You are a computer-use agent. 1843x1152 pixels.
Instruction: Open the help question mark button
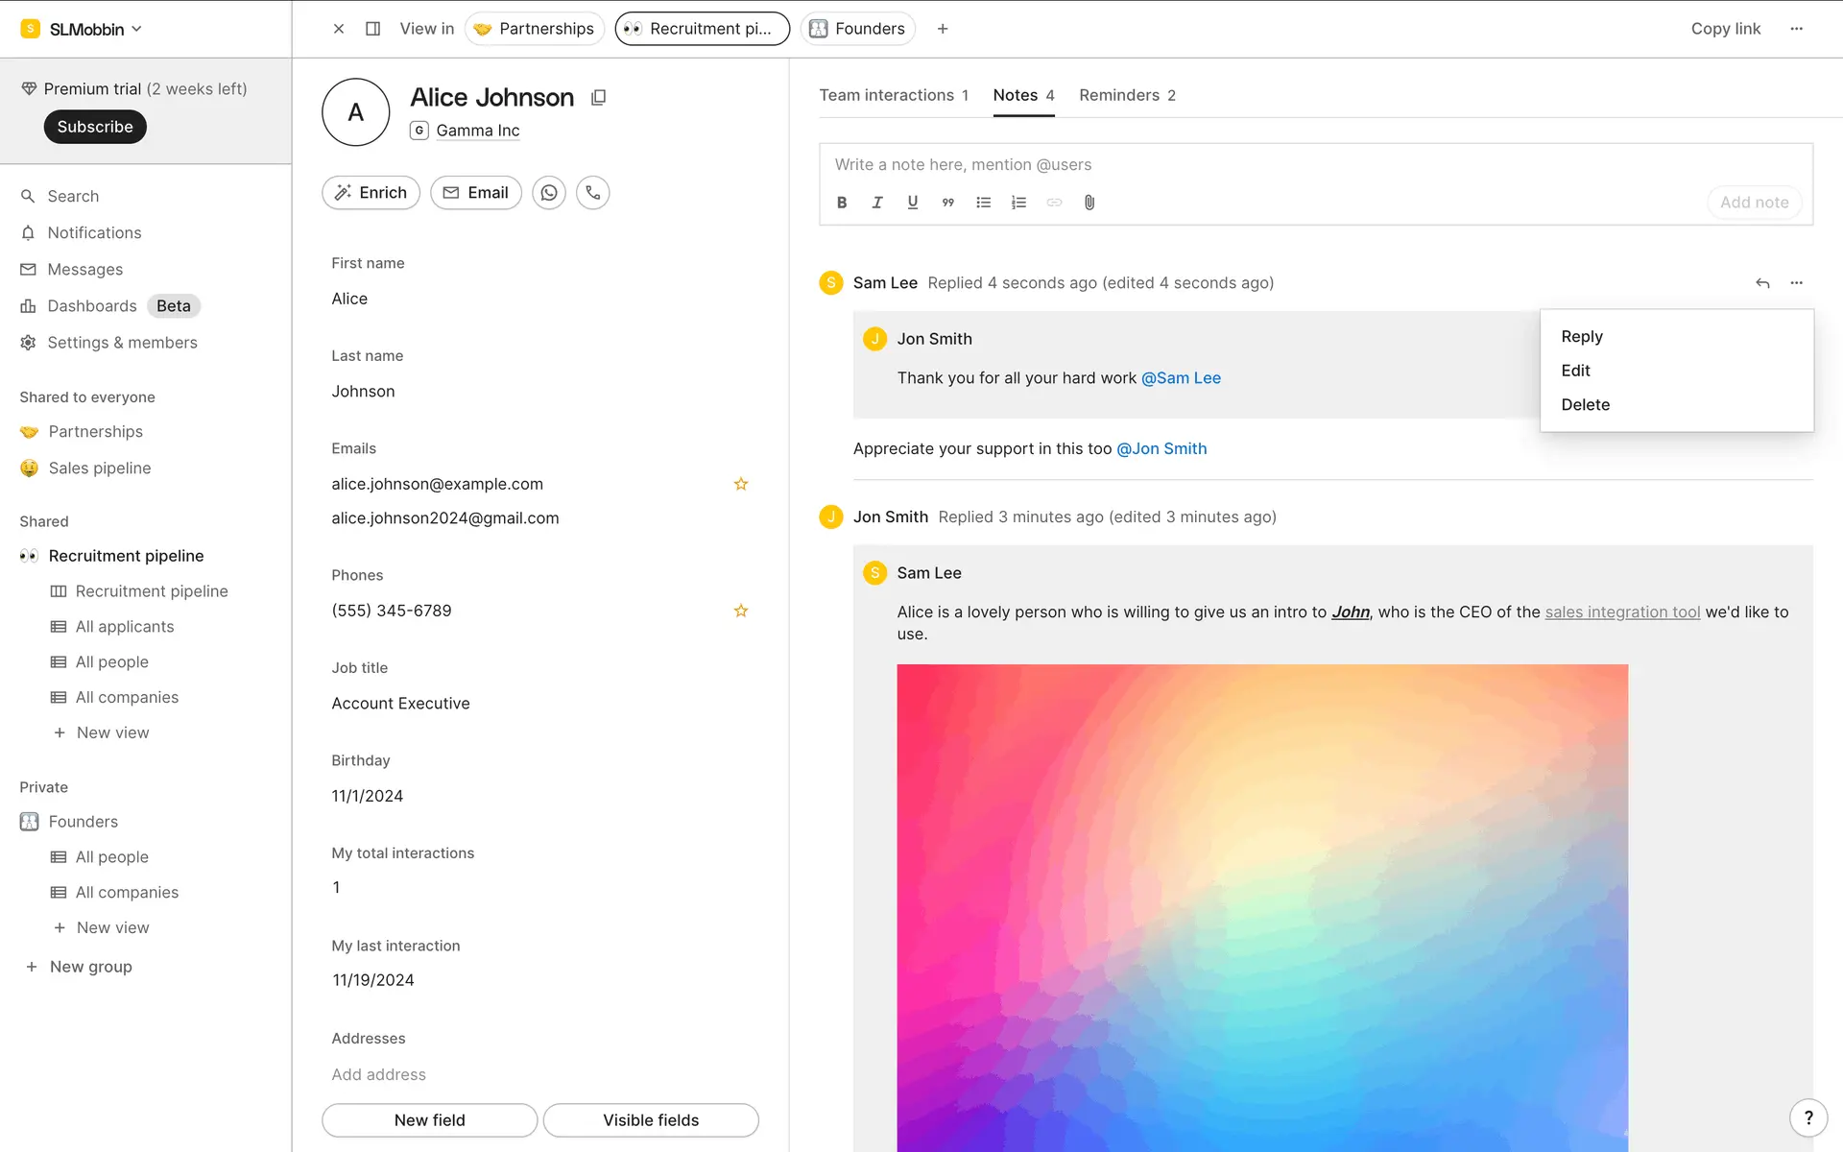1808,1117
